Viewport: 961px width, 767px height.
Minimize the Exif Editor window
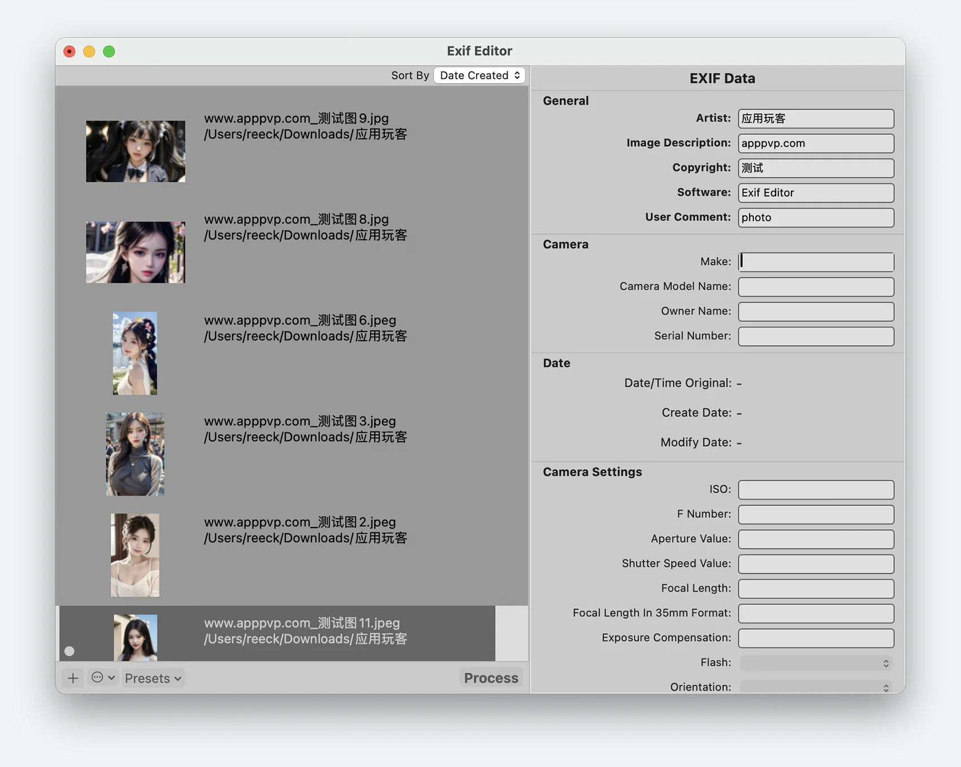pyautogui.click(x=89, y=51)
